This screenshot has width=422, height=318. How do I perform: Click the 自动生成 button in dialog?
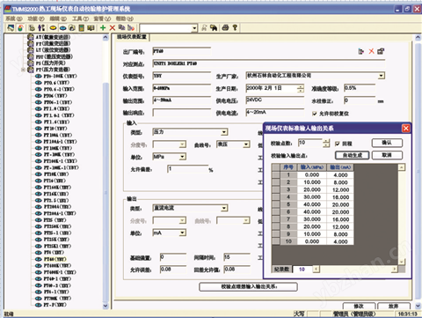[352, 155]
